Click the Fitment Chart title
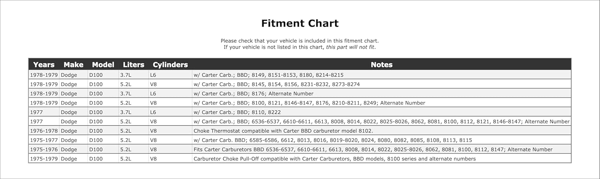 point(300,23)
